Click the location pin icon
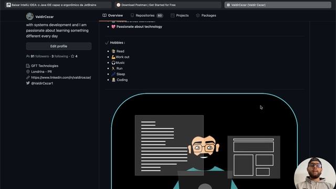Screen dimensions: 336x189 pos(28,71)
